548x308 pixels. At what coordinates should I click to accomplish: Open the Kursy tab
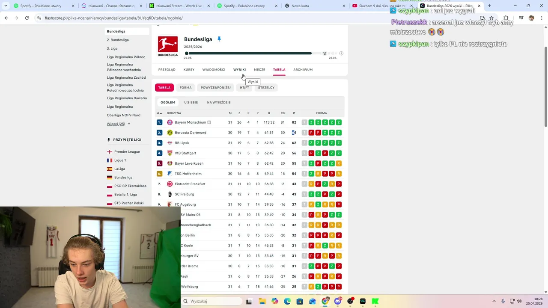(x=189, y=69)
